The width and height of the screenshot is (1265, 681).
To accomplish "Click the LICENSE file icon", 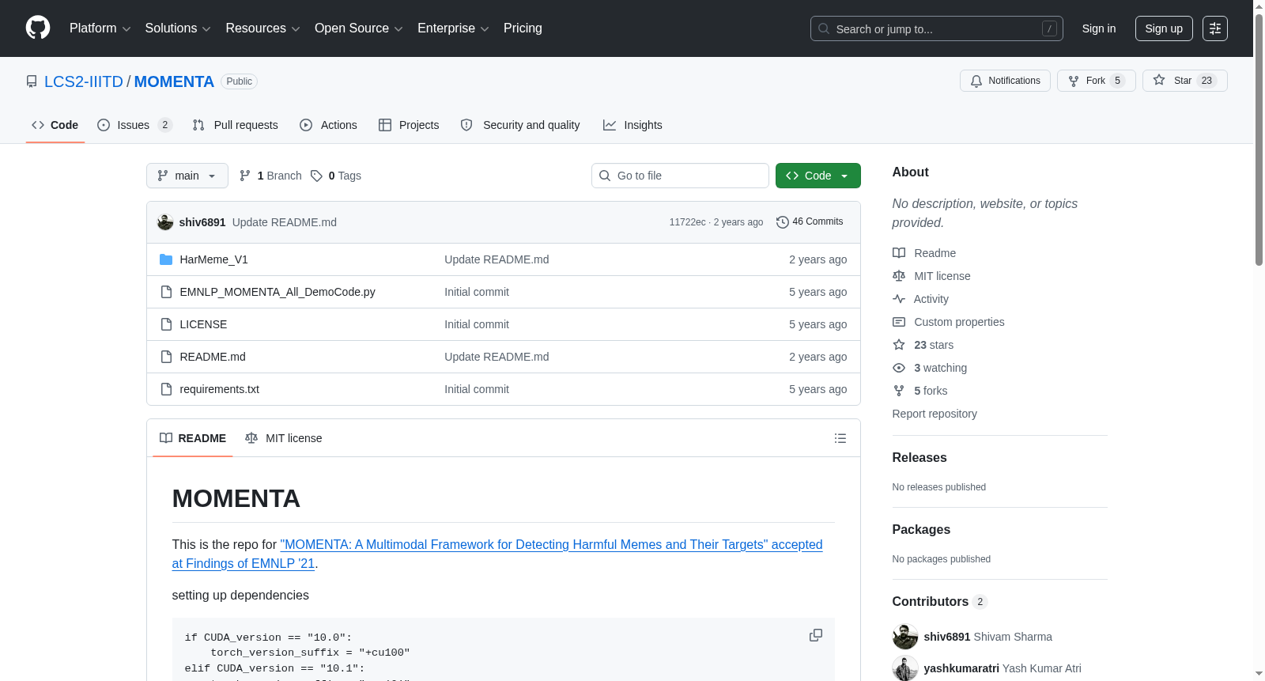I will (166, 324).
